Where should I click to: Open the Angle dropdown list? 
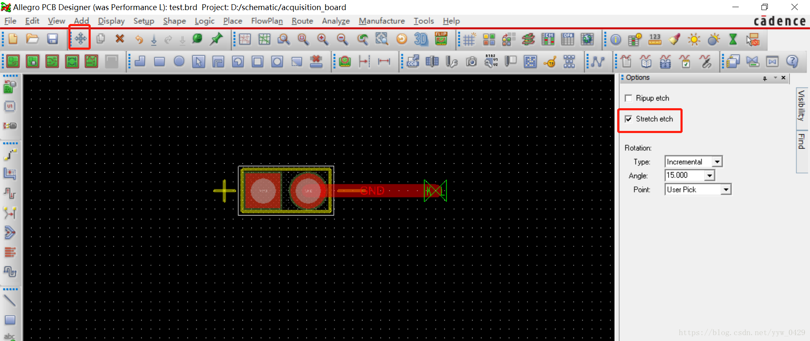pos(710,176)
